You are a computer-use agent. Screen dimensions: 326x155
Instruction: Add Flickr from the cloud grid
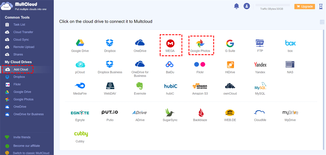200,67
